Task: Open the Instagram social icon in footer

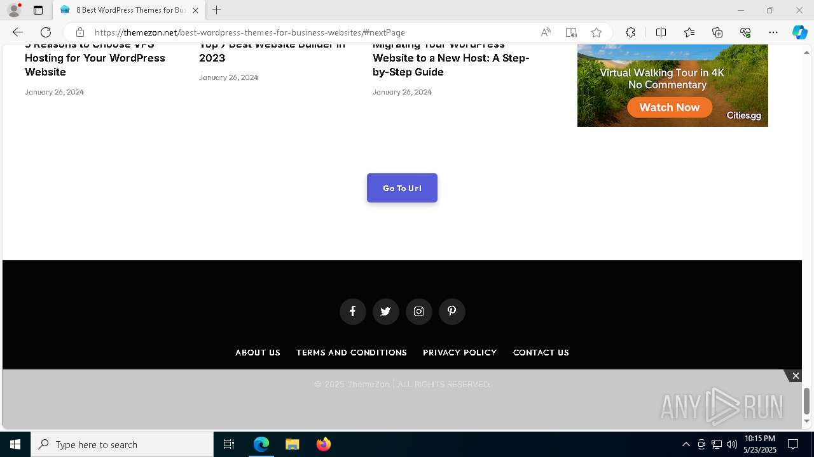Action: point(418,312)
